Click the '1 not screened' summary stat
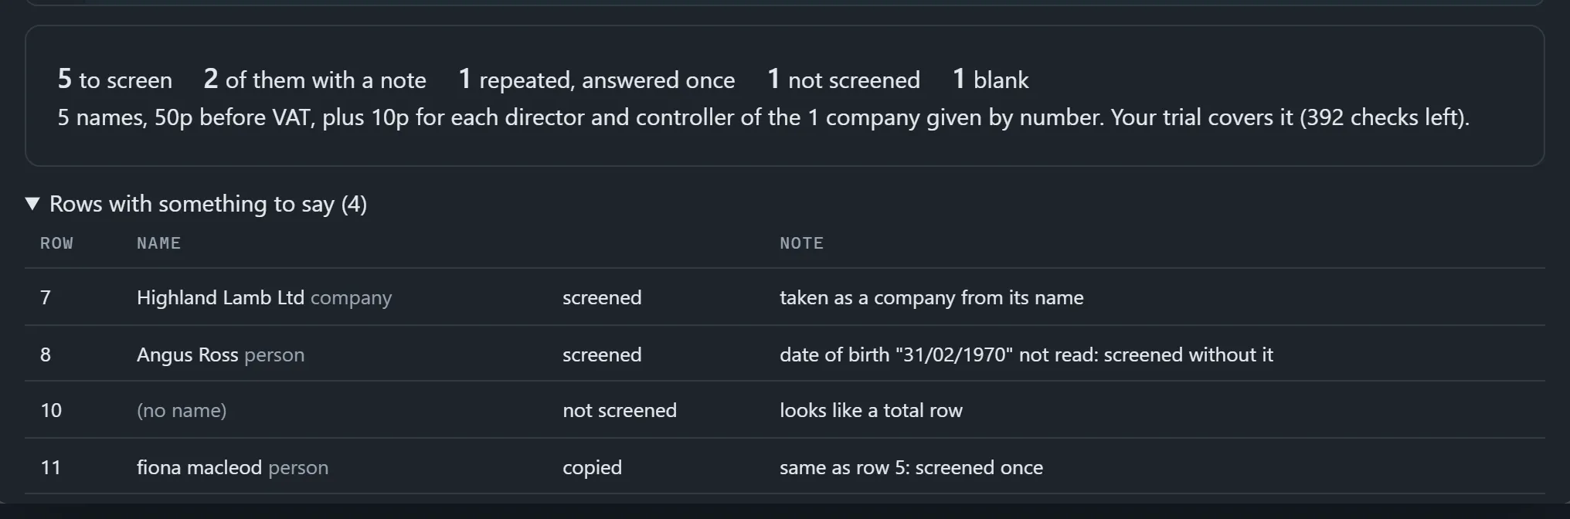This screenshot has width=1570, height=519. coord(844,79)
